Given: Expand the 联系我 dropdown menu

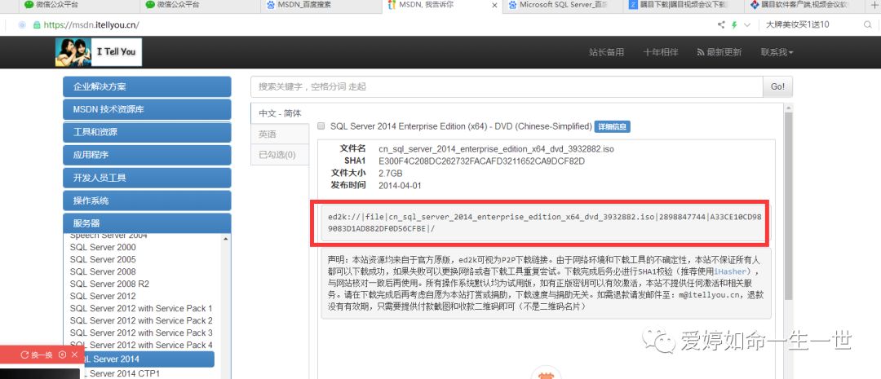Looking at the screenshot, I should point(777,52).
